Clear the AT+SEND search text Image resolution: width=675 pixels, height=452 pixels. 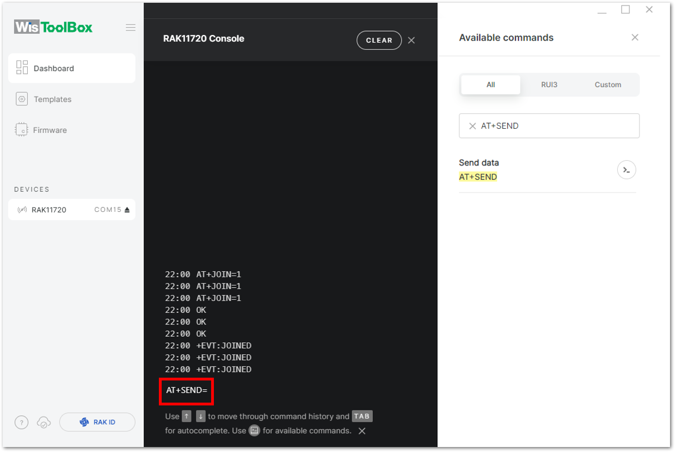(x=472, y=126)
